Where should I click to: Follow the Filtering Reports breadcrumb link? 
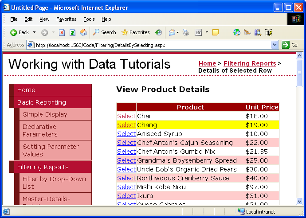point(250,63)
